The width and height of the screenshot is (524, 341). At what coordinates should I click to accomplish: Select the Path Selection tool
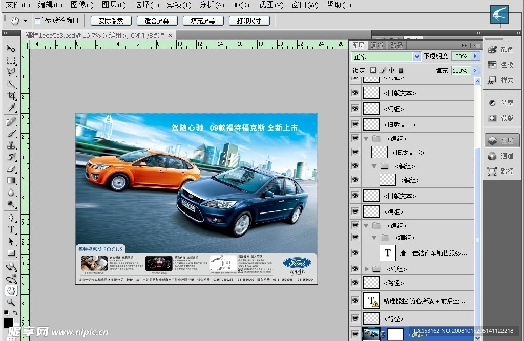(11, 241)
